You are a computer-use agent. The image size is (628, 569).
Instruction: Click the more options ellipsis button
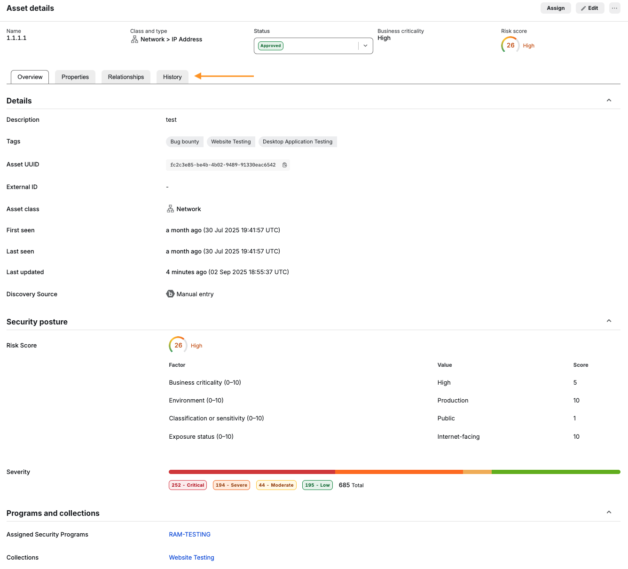[x=614, y=8]
